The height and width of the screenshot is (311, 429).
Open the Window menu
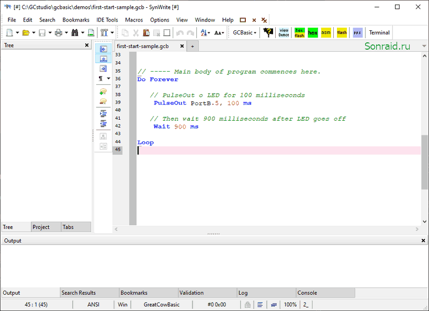coord(205,20)
